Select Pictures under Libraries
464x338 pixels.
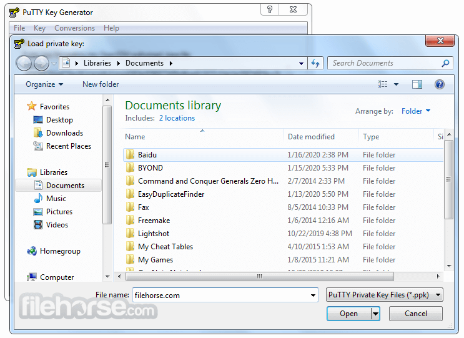tap(59, 212)
